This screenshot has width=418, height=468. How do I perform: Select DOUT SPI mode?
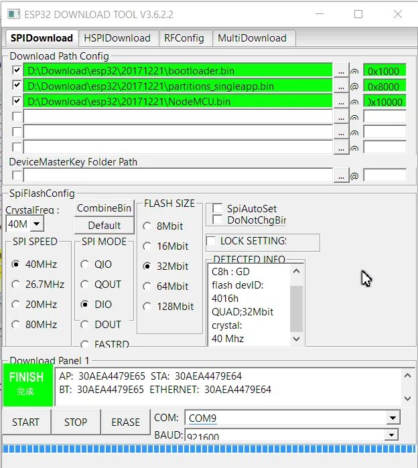pos(85,325)
